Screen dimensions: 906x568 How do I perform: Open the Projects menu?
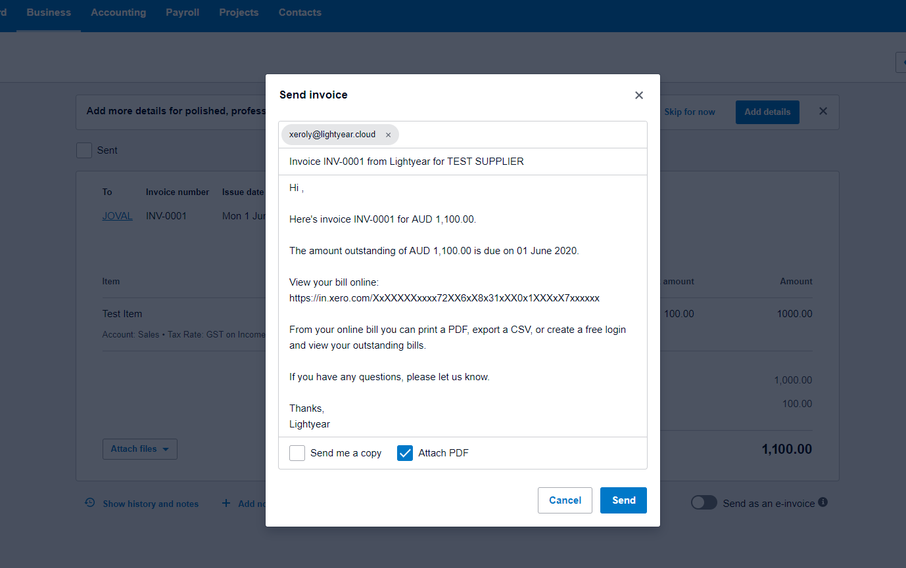click(x=239, y=12)
